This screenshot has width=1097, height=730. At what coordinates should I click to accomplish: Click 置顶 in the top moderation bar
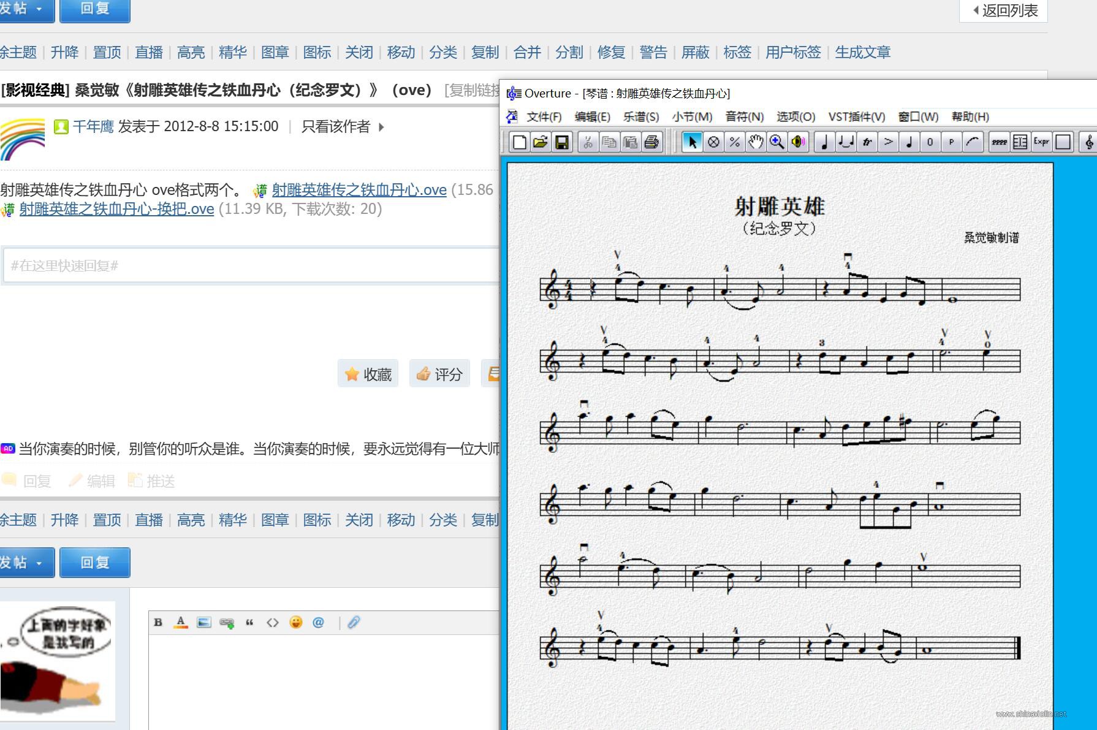(x=107, y=52)
